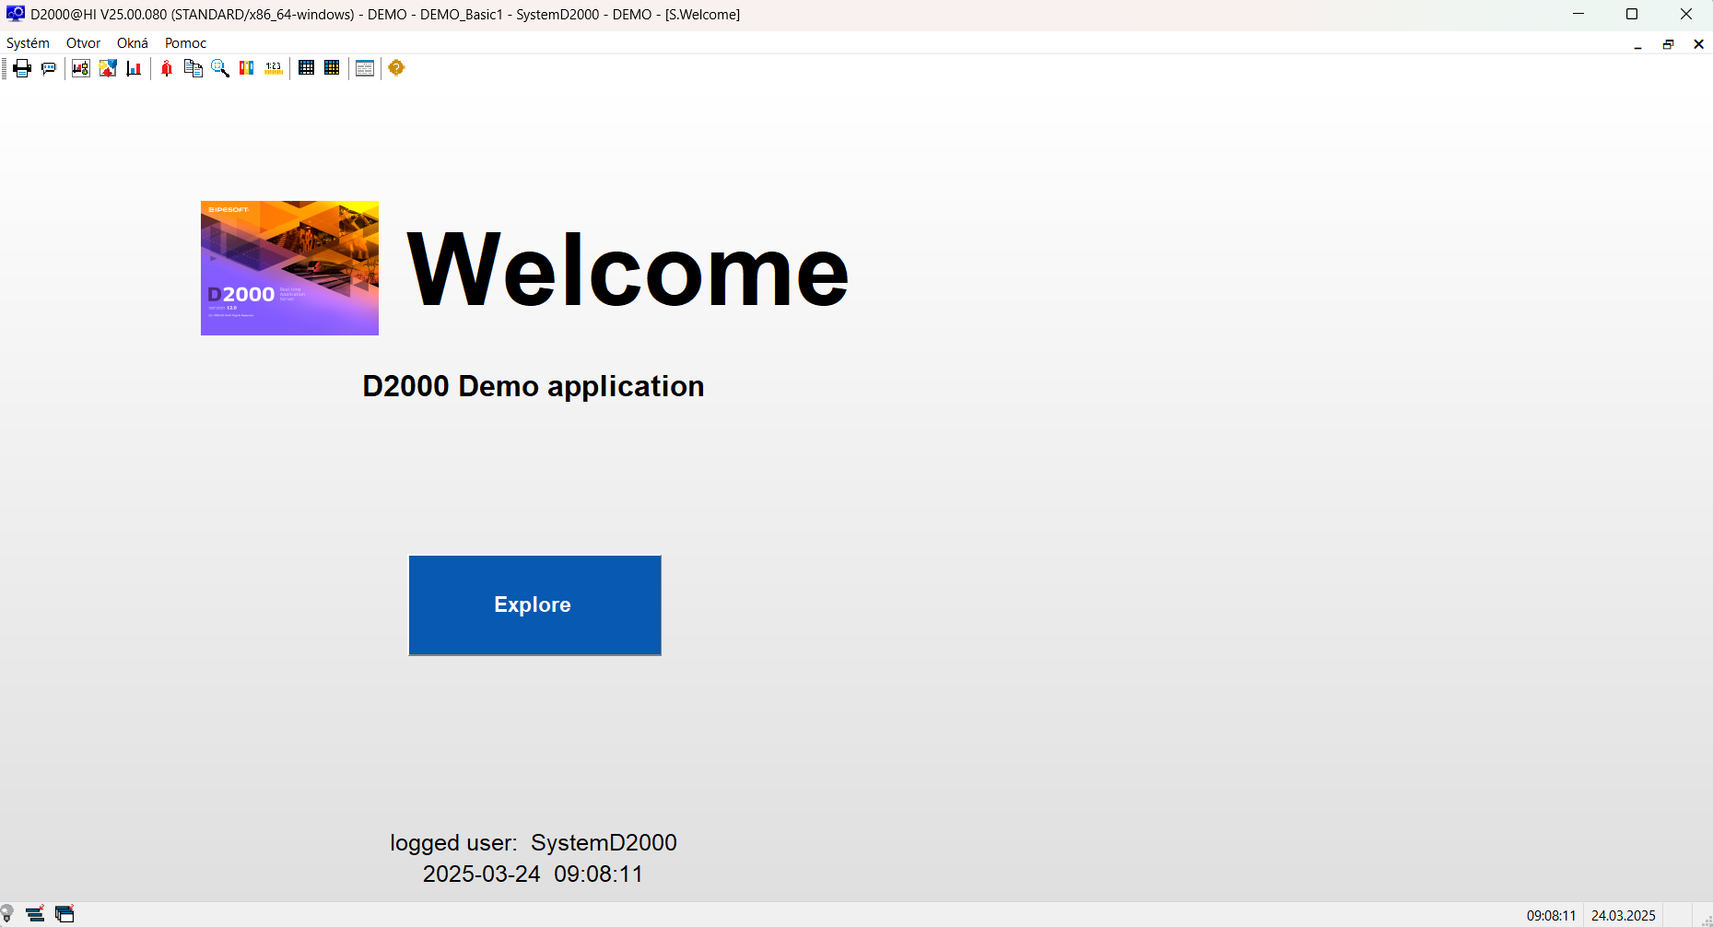The height and width of the screenshot is (927, 1713).
Task: Click the D2000 product logo image
Action: pyautogui.click(x=289, y=268)
